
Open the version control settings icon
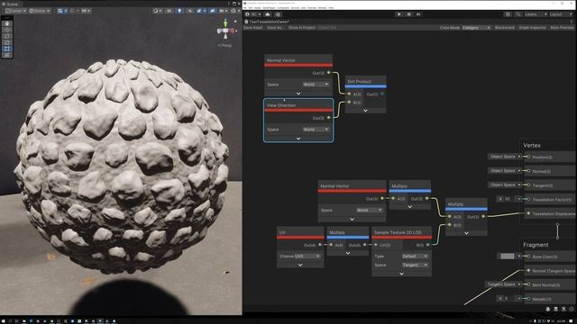(x=278, y=14)
